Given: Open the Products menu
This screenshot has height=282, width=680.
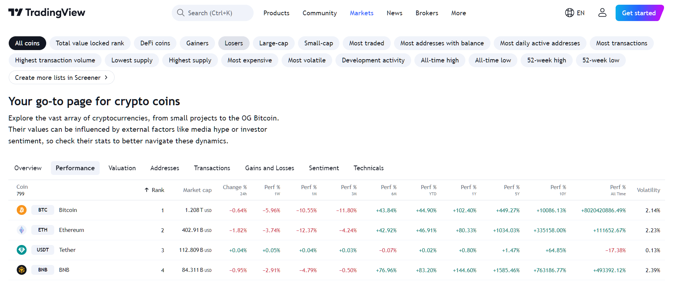Looking at the screenshot, I should (276, 13).
